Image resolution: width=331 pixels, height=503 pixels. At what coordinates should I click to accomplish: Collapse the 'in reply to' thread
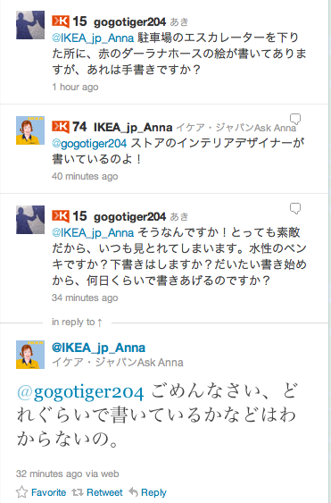point(77,322)
